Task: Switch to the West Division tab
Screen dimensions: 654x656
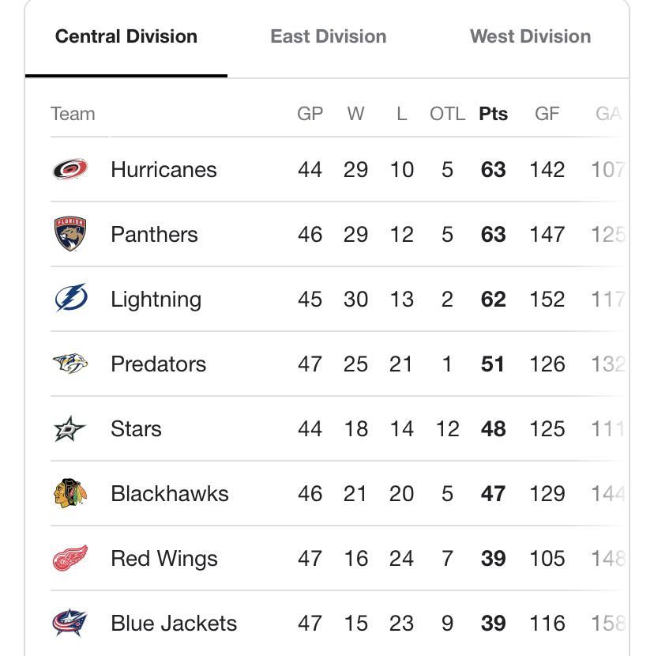Action: click(530, 36)
